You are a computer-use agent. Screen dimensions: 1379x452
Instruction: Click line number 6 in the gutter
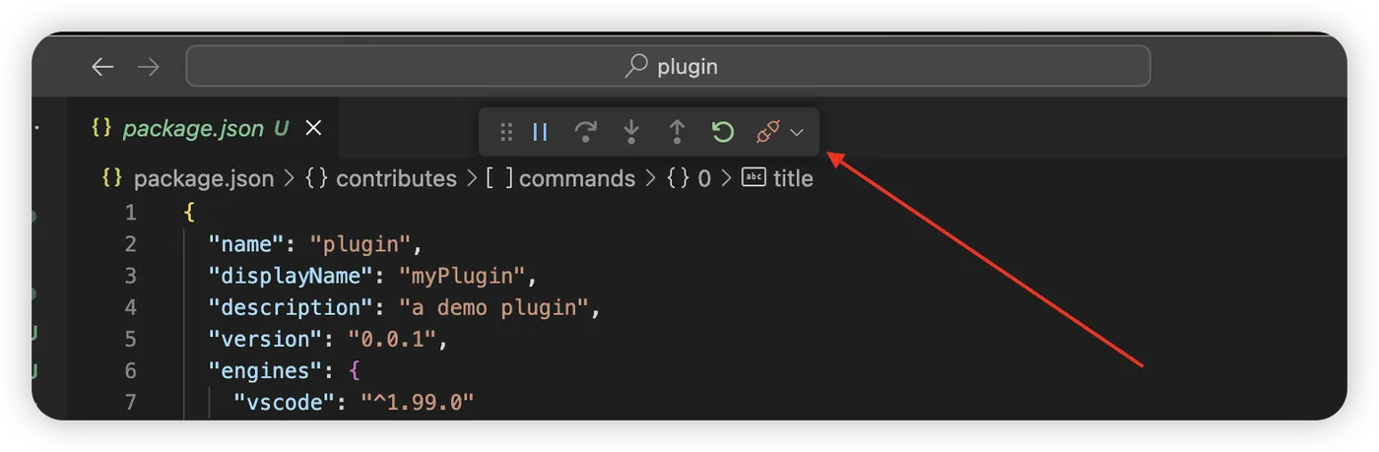click(131, 370)
